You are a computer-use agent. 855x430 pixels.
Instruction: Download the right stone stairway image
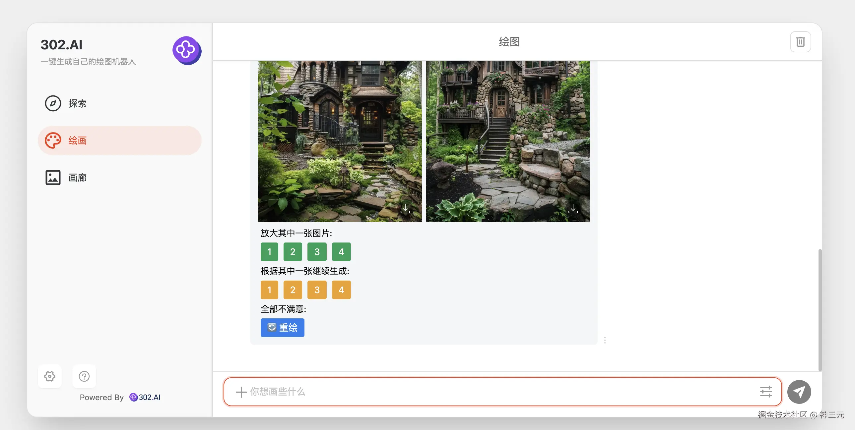tap(573, 209)
